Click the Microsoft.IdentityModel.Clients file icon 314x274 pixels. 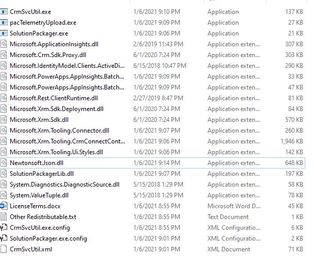click(4, 66)
